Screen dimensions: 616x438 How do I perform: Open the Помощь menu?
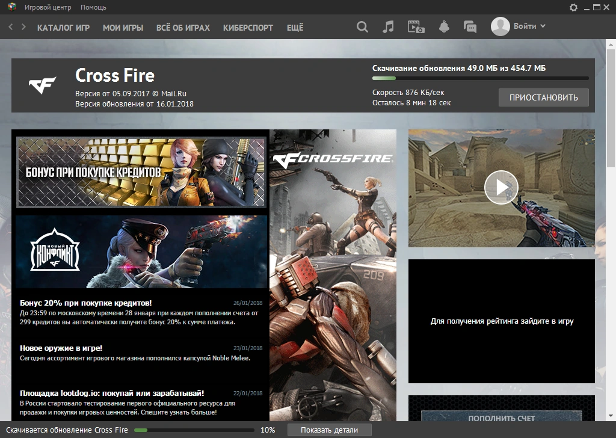click(93, 7)
